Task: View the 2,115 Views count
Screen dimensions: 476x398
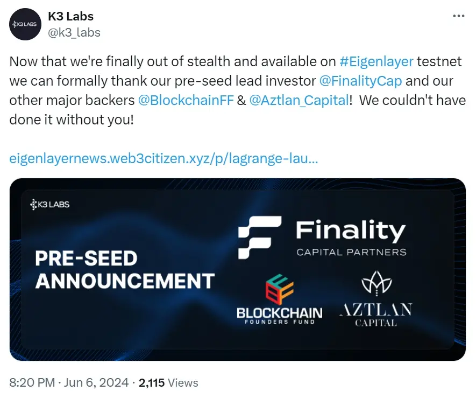Action: click(x=168, y=383)
